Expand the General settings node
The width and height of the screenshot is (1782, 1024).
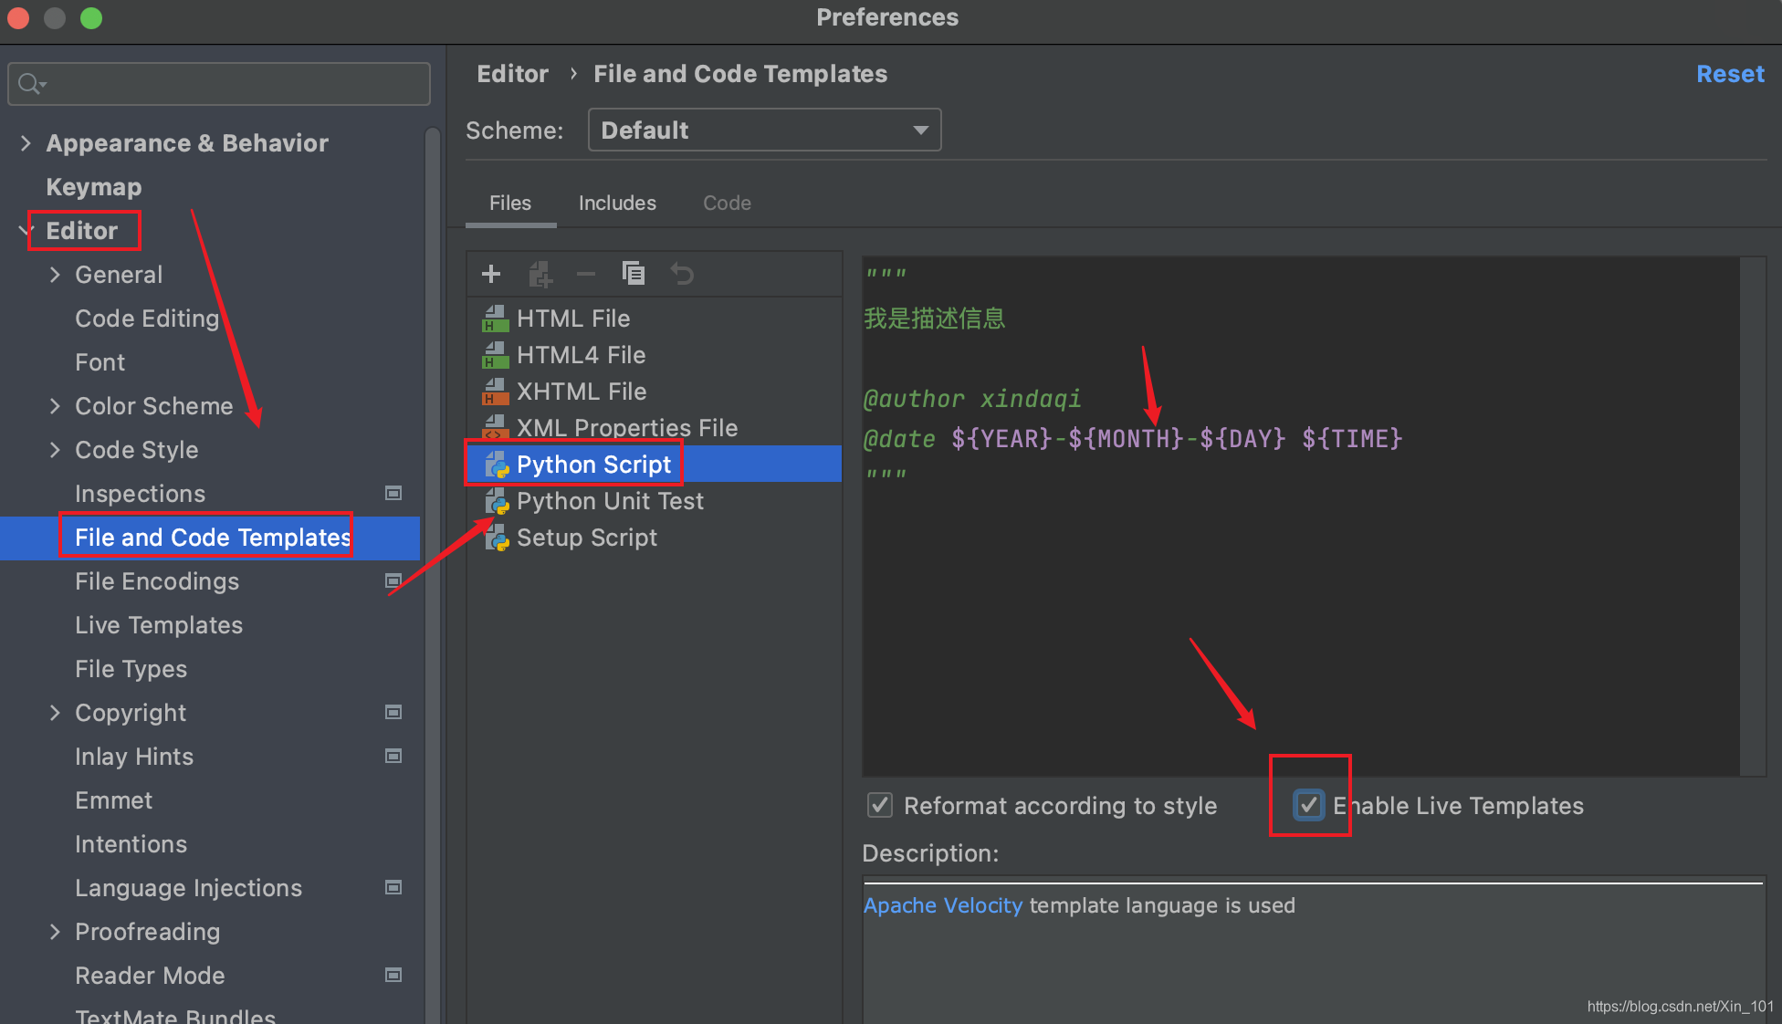(x=55, y=275)
